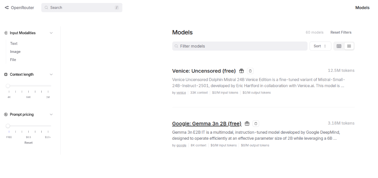The image size is (378, 178).
Task: Open the google provider link
Action: 181,145
